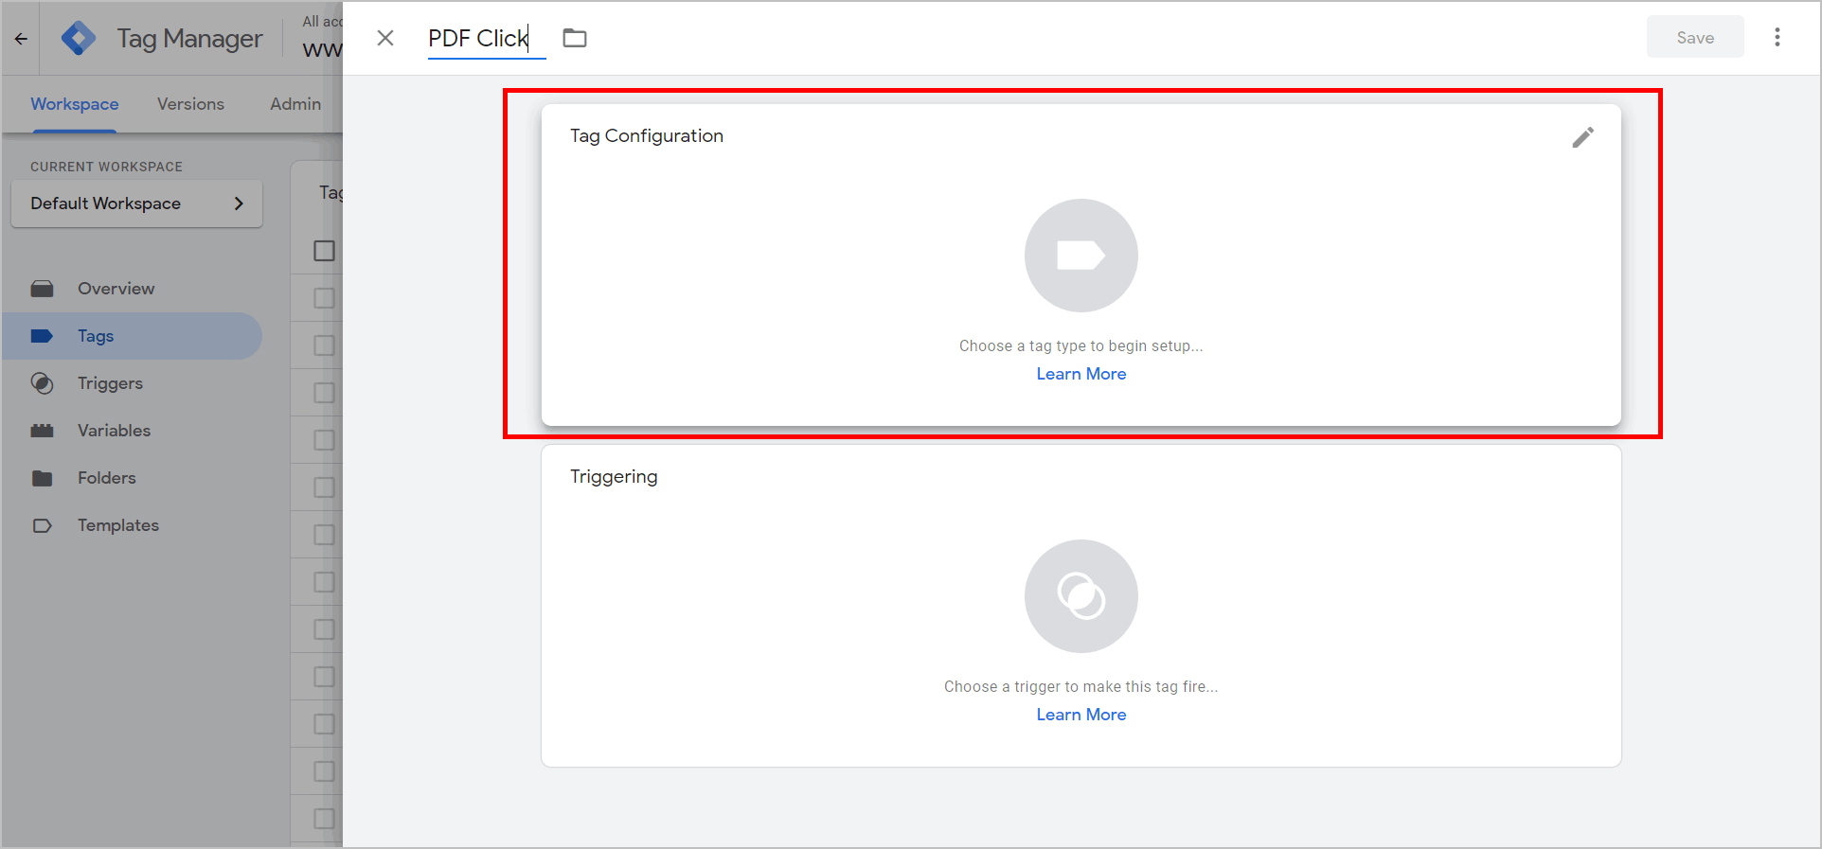
Task: Click the Choose a trigger prompt text
Action: pyautogui.click(x=1081, y=687)
